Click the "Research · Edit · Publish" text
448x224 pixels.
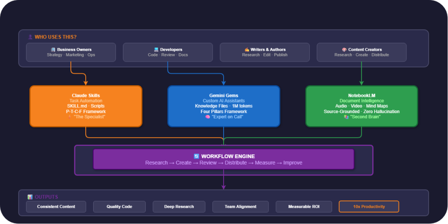tap(265, 55)
